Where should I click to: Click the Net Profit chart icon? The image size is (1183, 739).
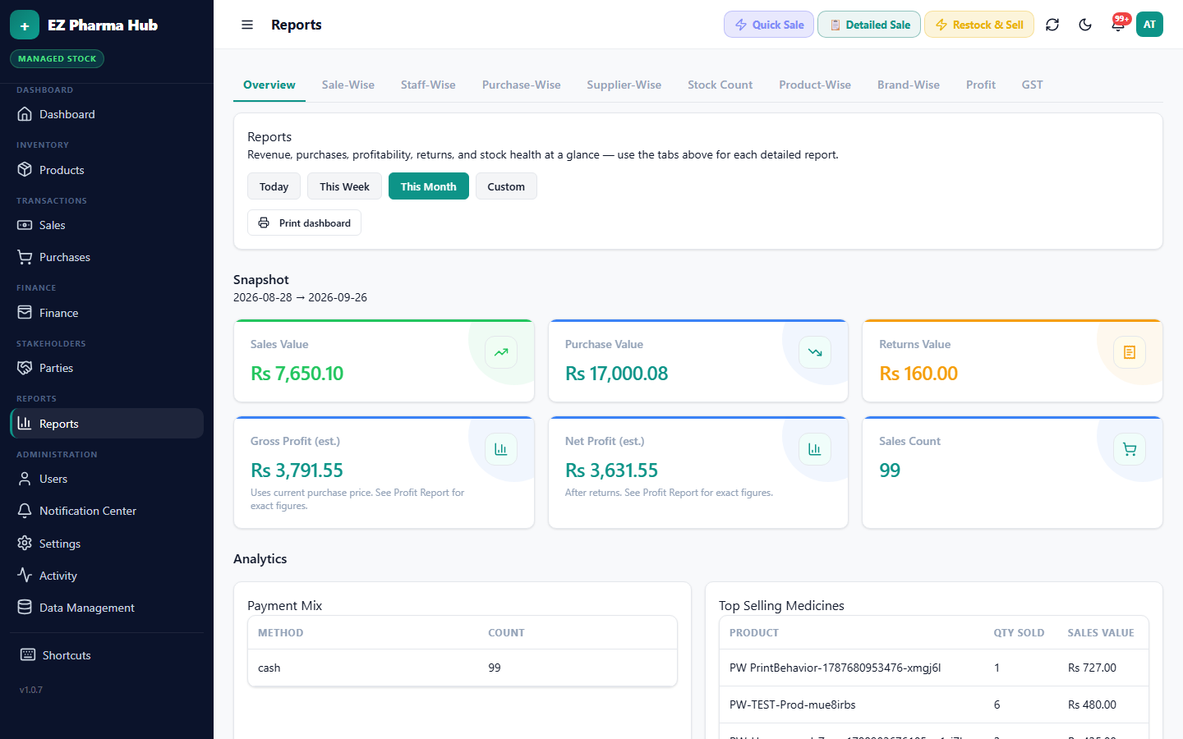click(x=815, y=449)
